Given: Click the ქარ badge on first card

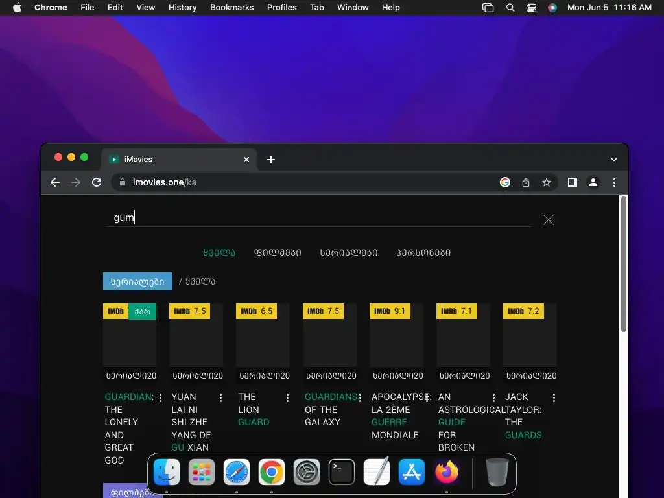Looking at the screenshot, I should pos(142,311).
